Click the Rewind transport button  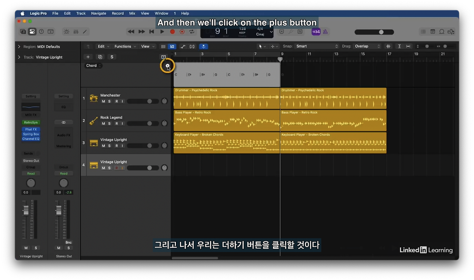click(131, 32)
